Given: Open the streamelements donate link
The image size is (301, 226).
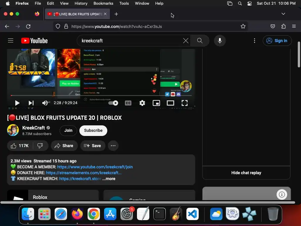Looking at the screenshot, I should coord(84,173).
